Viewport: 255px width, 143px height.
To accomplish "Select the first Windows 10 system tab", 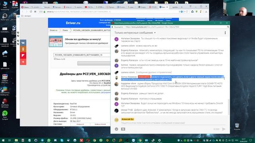I will tap(80, 124).
